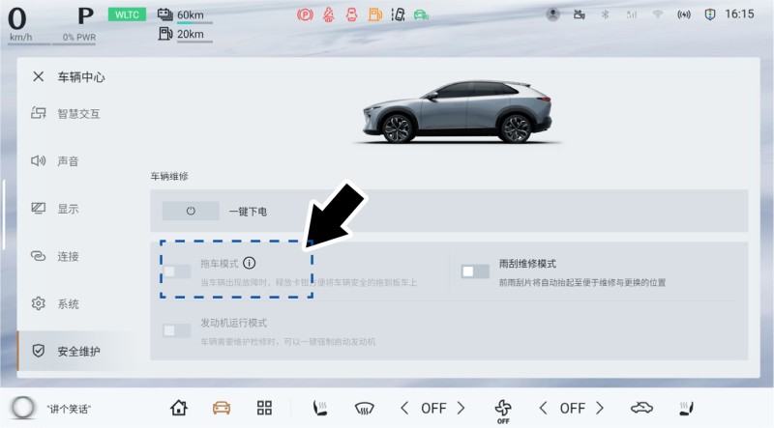Click the 车辆维修 section heading
Screen dimensions: 774x428
[x=169, y=176]
